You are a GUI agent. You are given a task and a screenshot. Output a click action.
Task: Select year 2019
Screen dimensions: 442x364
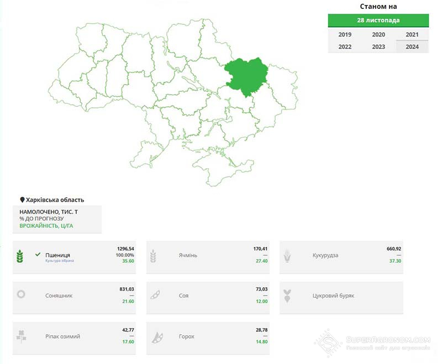point(345,34)
